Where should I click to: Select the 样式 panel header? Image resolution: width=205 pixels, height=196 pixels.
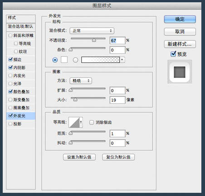pos(21,19)
